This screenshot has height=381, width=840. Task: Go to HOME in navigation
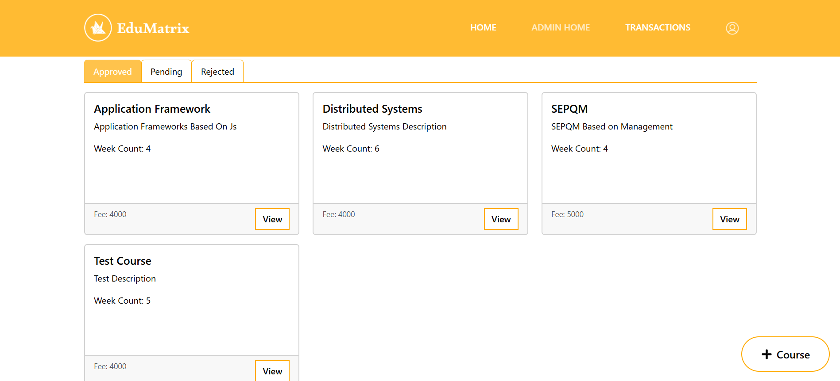(483, 27)
